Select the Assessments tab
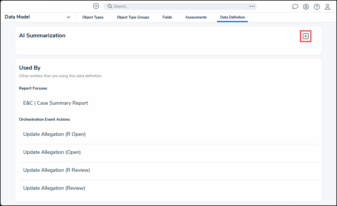This screenshot has height=206, width=337. (196, 17)
